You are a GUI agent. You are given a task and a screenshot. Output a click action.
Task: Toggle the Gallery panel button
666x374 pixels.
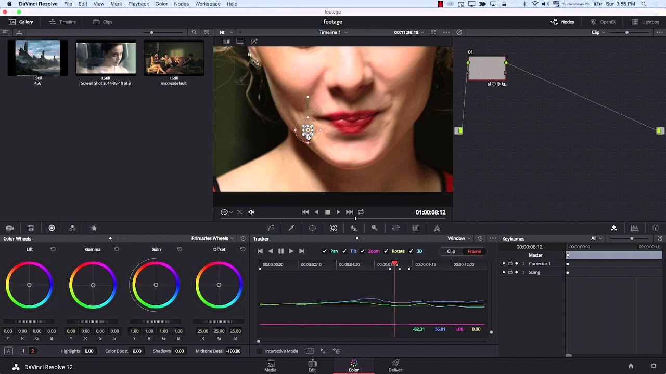21,22
